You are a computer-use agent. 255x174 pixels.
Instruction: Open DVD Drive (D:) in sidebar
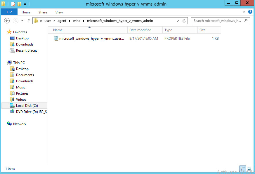click(x=31, y=112)
